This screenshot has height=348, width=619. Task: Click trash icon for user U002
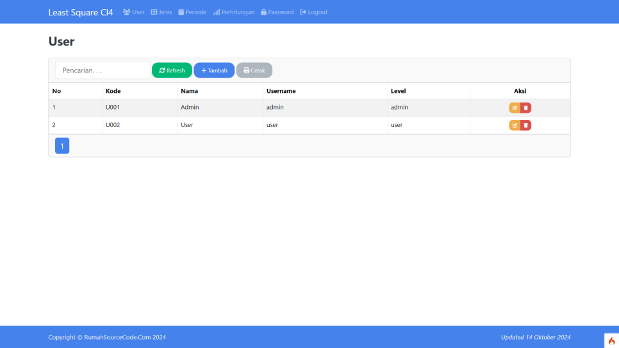pos(525,125)
